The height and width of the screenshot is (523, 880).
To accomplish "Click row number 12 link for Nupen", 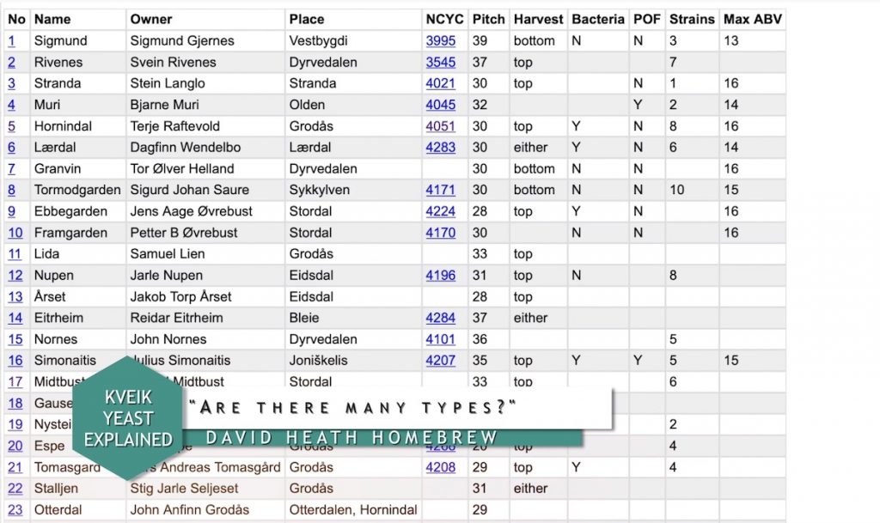I will pos(15,276).
